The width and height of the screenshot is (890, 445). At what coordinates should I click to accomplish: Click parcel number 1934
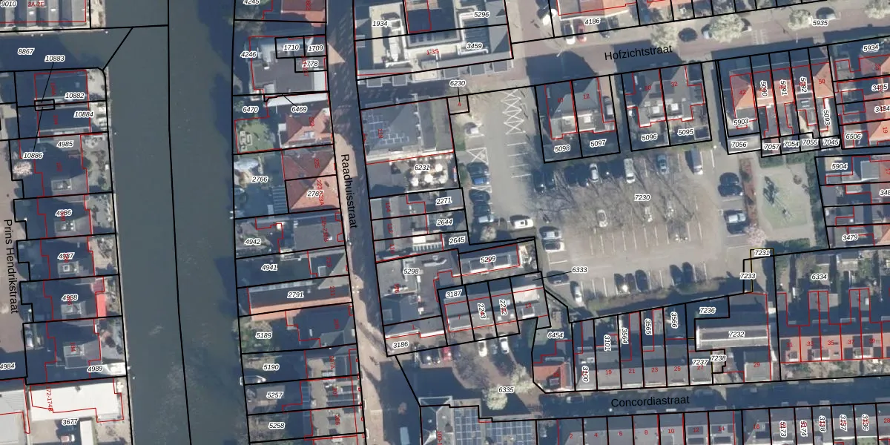click(x=380, y=24)
